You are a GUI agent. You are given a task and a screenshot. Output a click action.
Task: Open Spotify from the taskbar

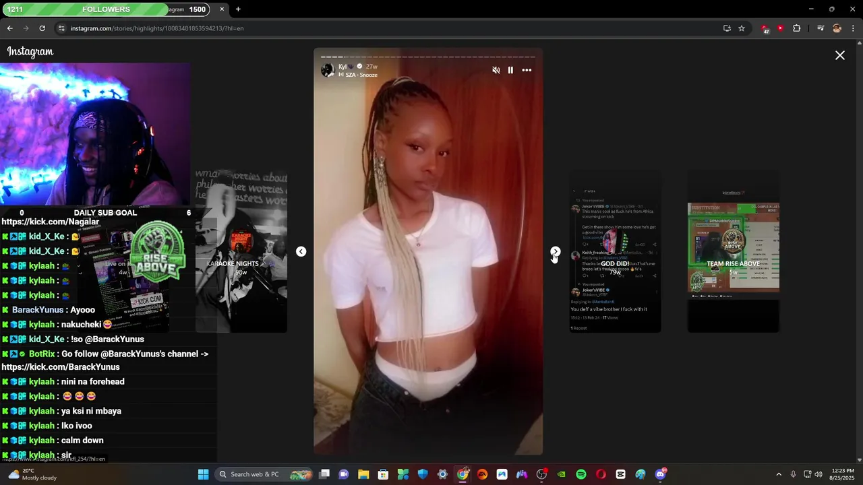coord(581,474)
